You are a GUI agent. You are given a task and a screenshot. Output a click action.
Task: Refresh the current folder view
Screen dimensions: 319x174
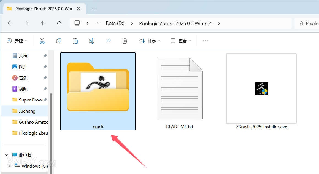pos(59,23)
